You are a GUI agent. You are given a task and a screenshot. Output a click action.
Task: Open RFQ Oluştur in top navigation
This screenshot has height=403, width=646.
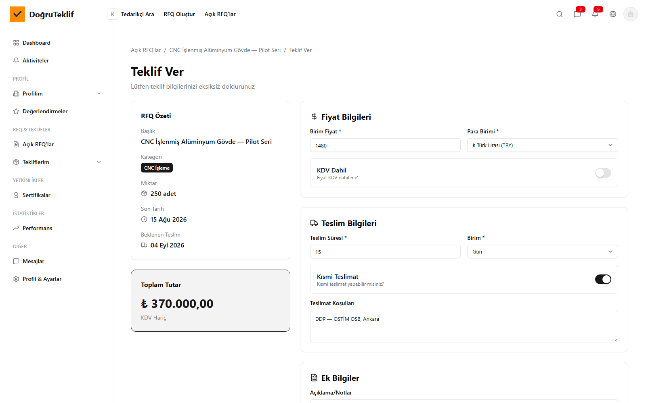(x=179, y=14)
